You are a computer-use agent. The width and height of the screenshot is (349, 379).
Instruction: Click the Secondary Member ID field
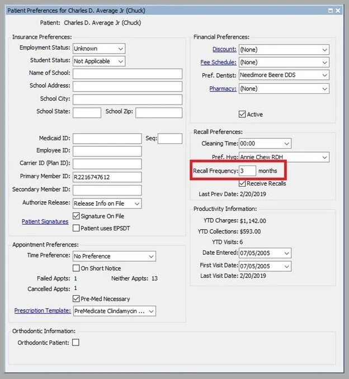pyautogui.click(x=107, y=190)
